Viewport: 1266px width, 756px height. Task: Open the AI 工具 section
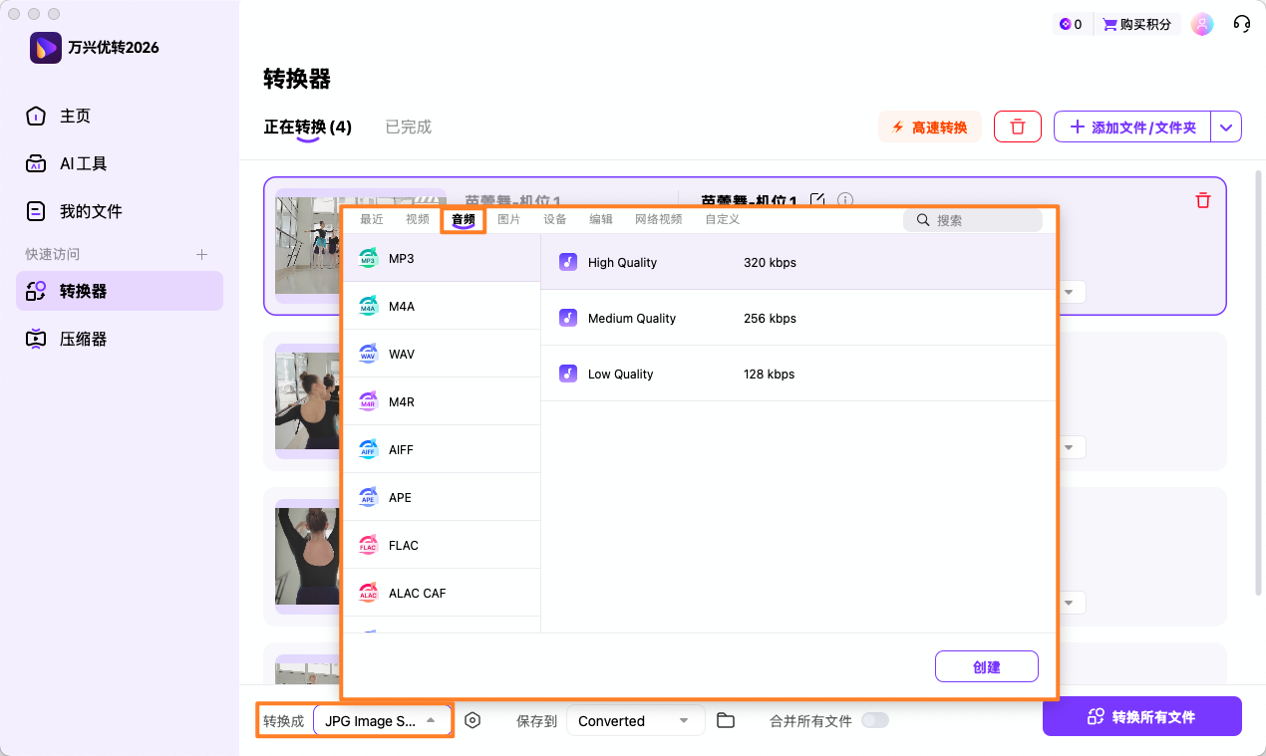point(119,163)
